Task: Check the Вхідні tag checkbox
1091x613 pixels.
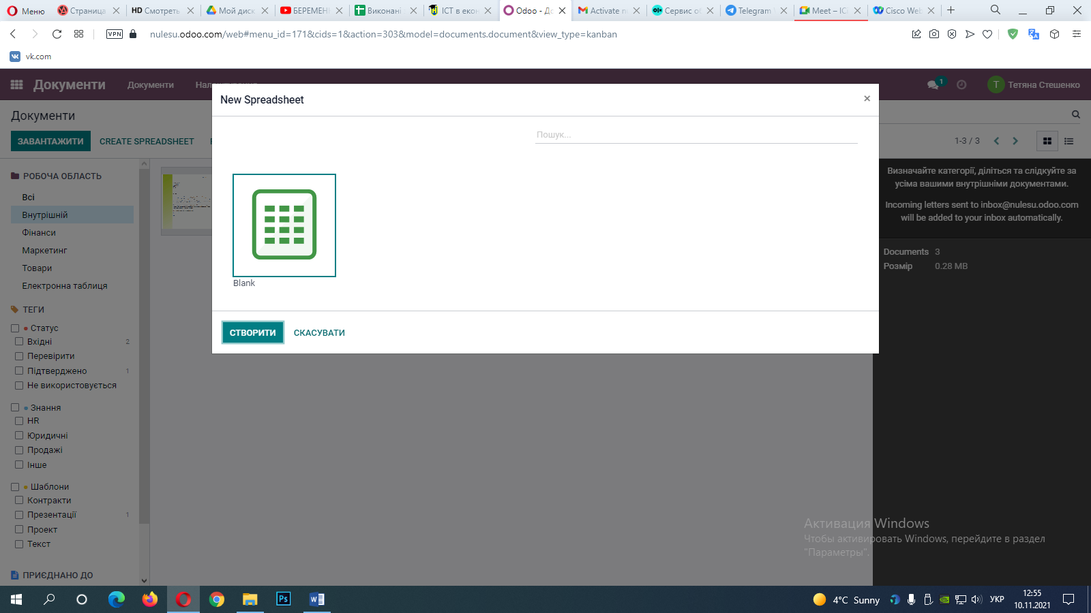Action: [x=19, y=342]
